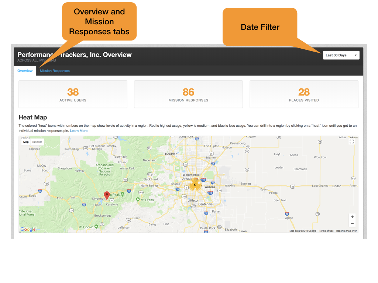The image size is (378, 283).
Task: Click the Centennial label on map
Action: click(206, 204)
